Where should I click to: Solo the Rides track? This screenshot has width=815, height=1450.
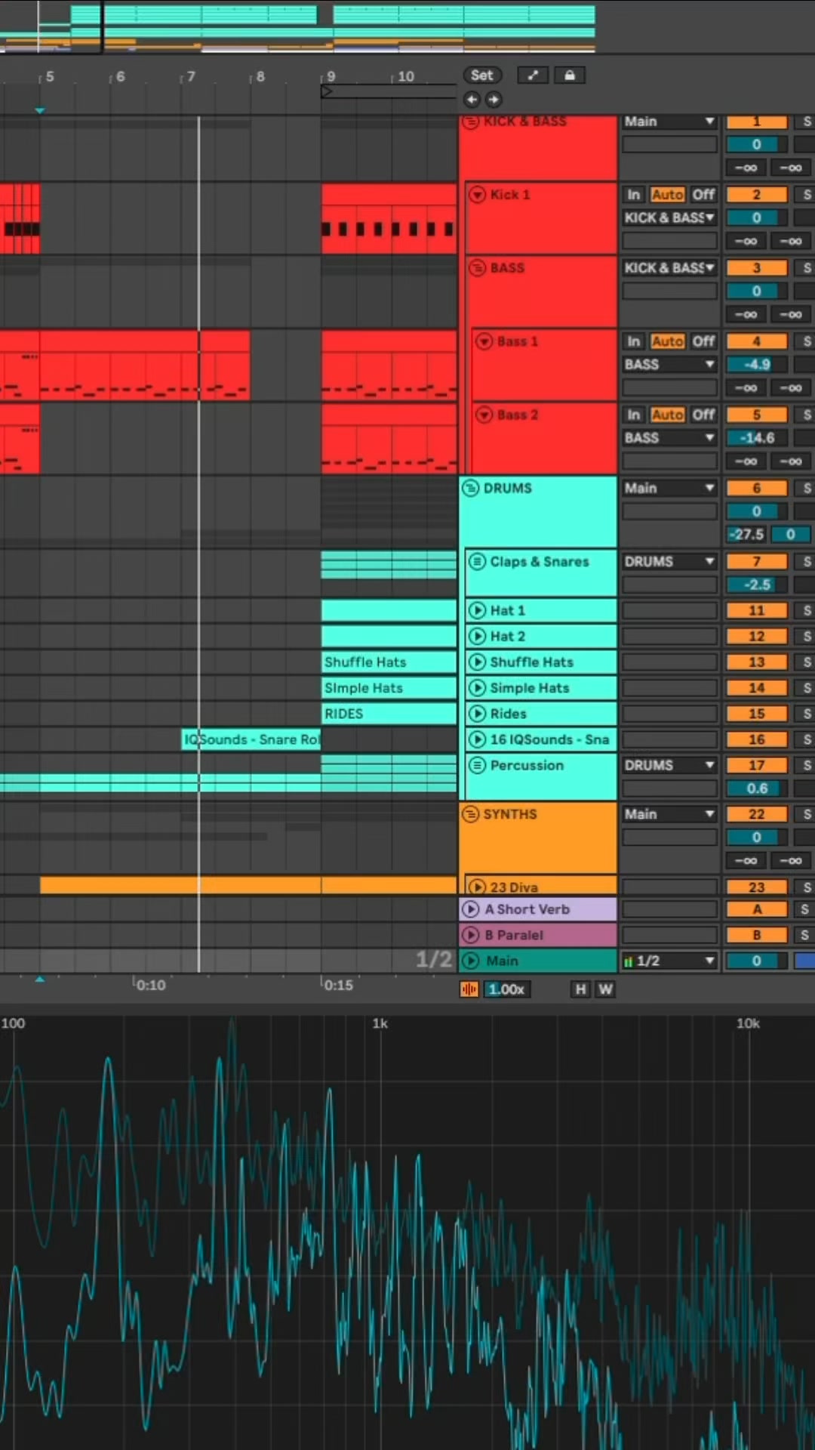tap(805, 713)
